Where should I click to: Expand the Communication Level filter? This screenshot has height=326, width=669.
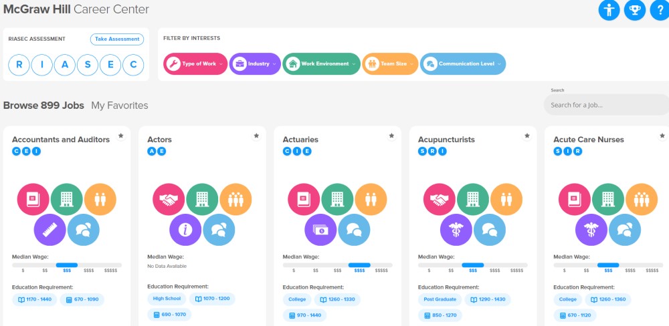pos(463,64)
